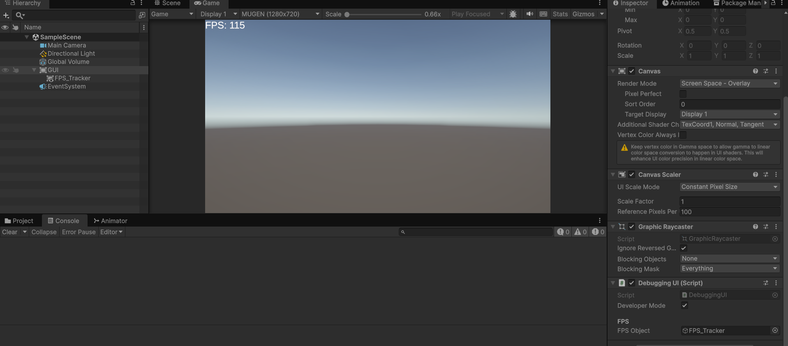The height and width of the screenshot is (346, 788).
Task: Toggle GUI object visibility eye icon
Action: [x=5, y=70]
